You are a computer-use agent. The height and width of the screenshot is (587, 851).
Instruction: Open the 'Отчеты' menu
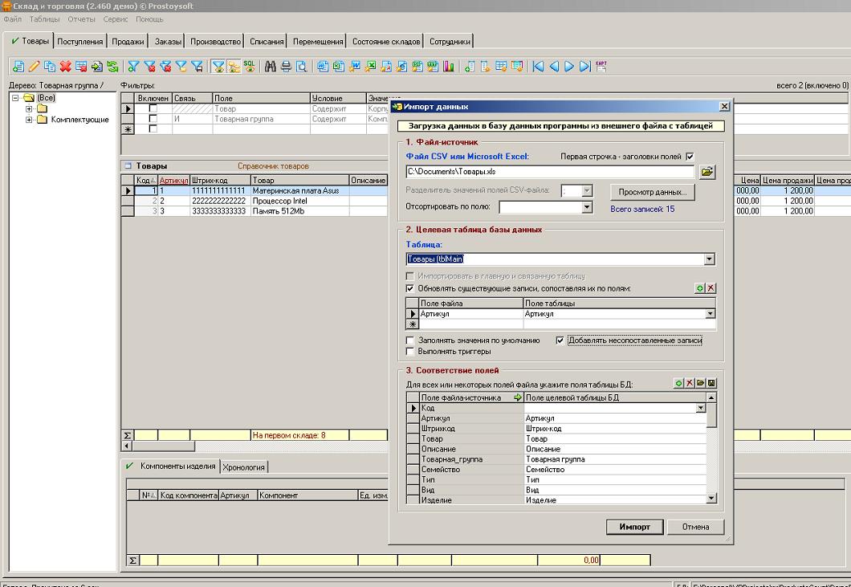pyautogui.click(x=79, y=18)
